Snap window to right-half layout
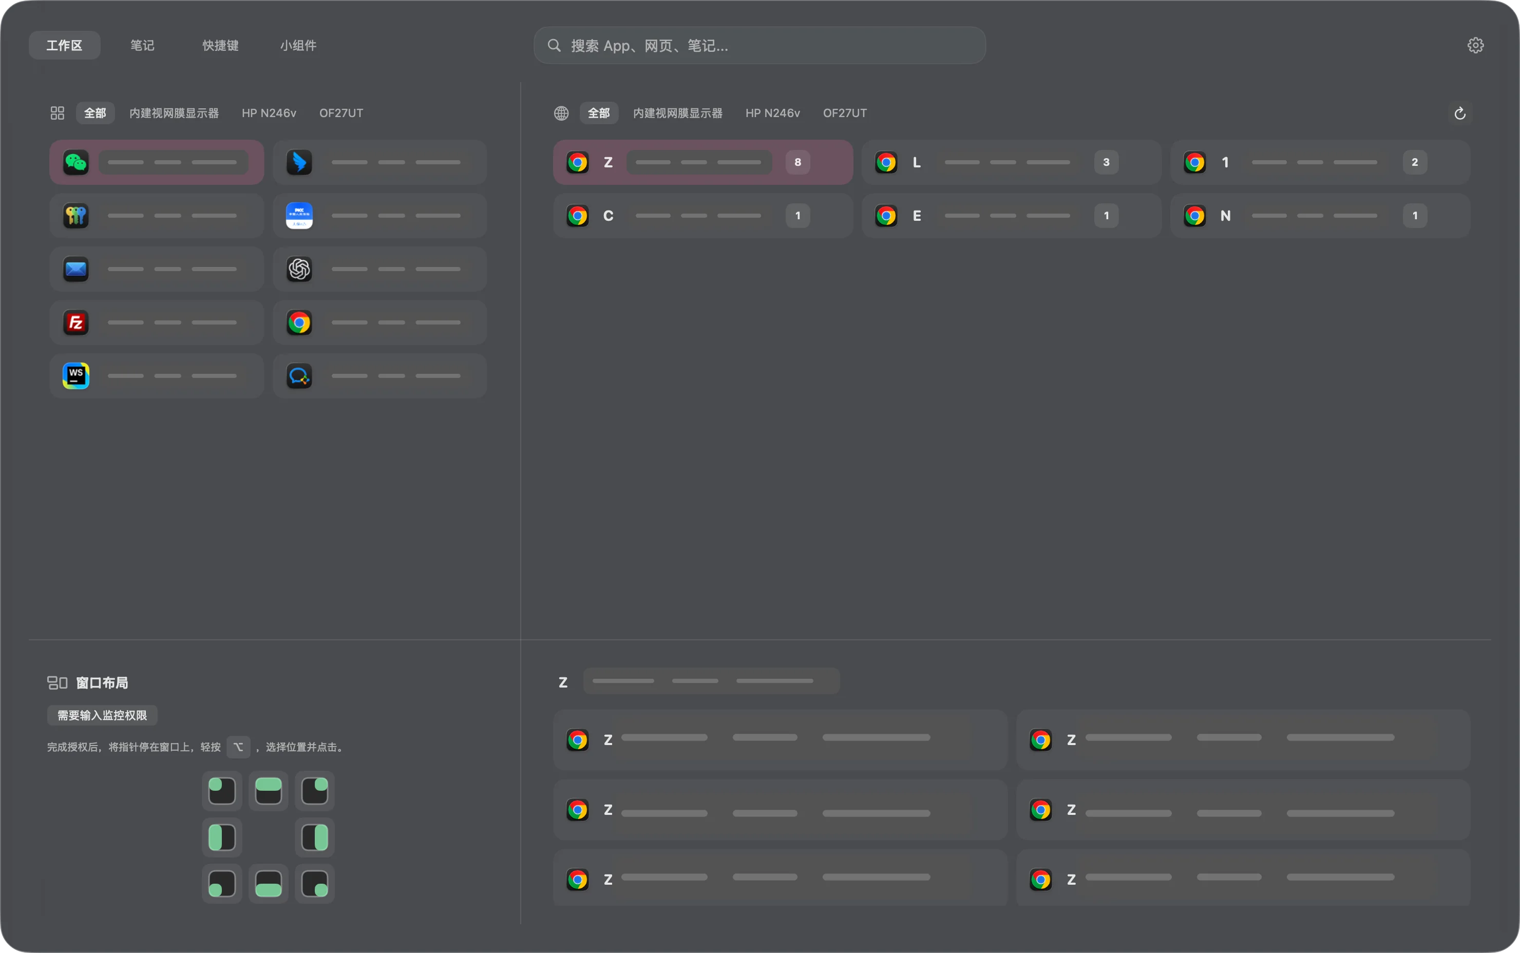Screen dimensions: 1520x953 [x=314, y=837]
